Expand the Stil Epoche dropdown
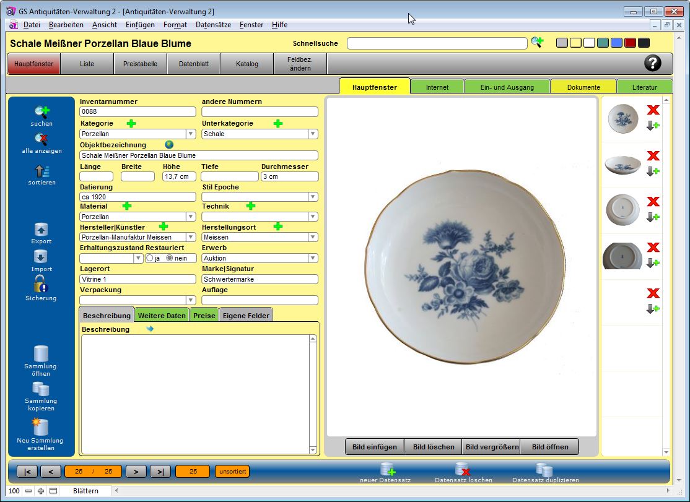Screen dimensions: 690x502 pos(313,197)
